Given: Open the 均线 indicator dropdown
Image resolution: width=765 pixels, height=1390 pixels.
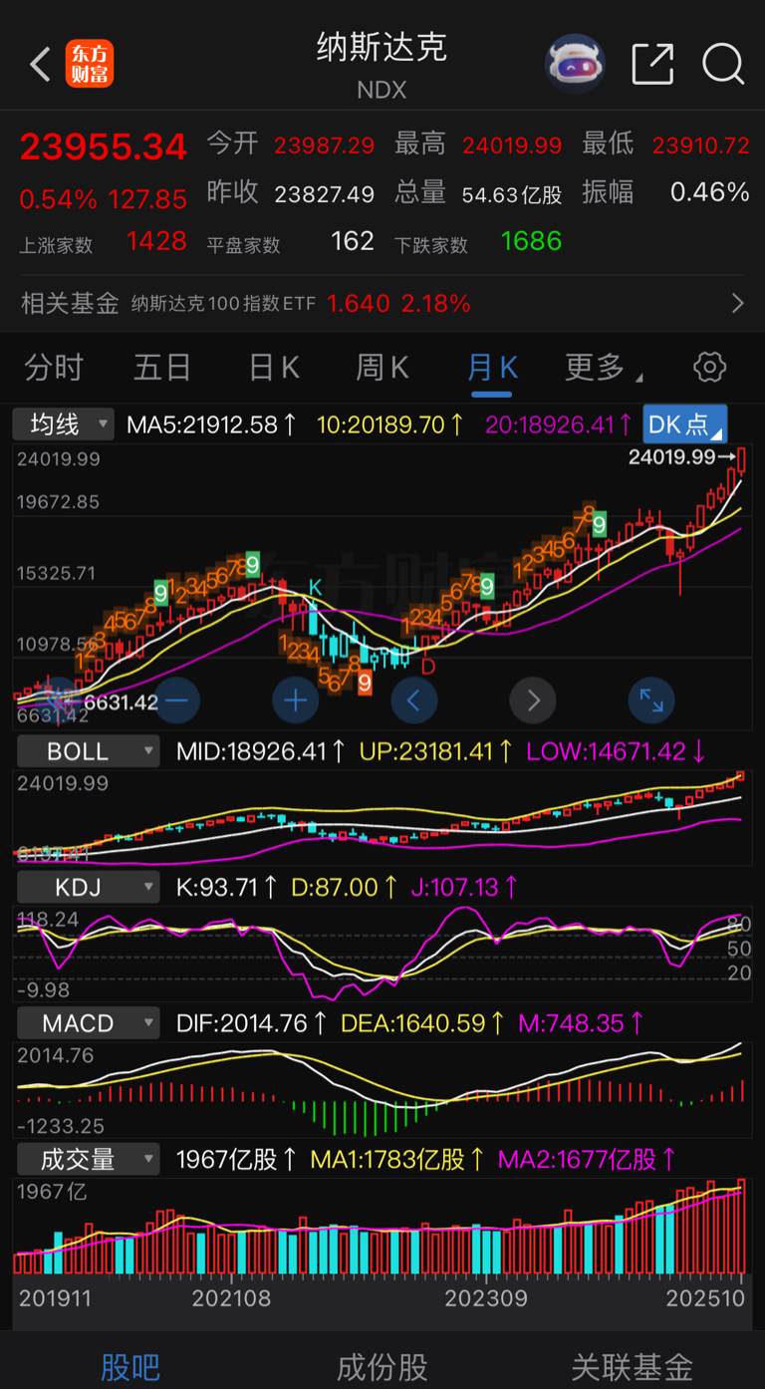Looking at the screenshot, I should click(x=64, y=424).
